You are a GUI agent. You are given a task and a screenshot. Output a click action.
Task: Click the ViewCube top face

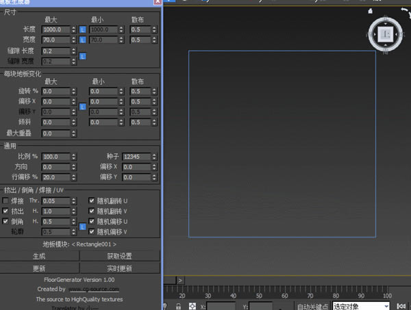point(385,33)
